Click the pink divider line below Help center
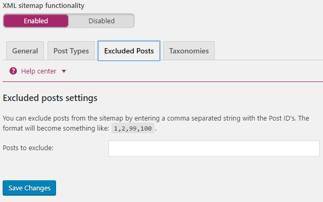The image size is (323, 202). [163, 81]
